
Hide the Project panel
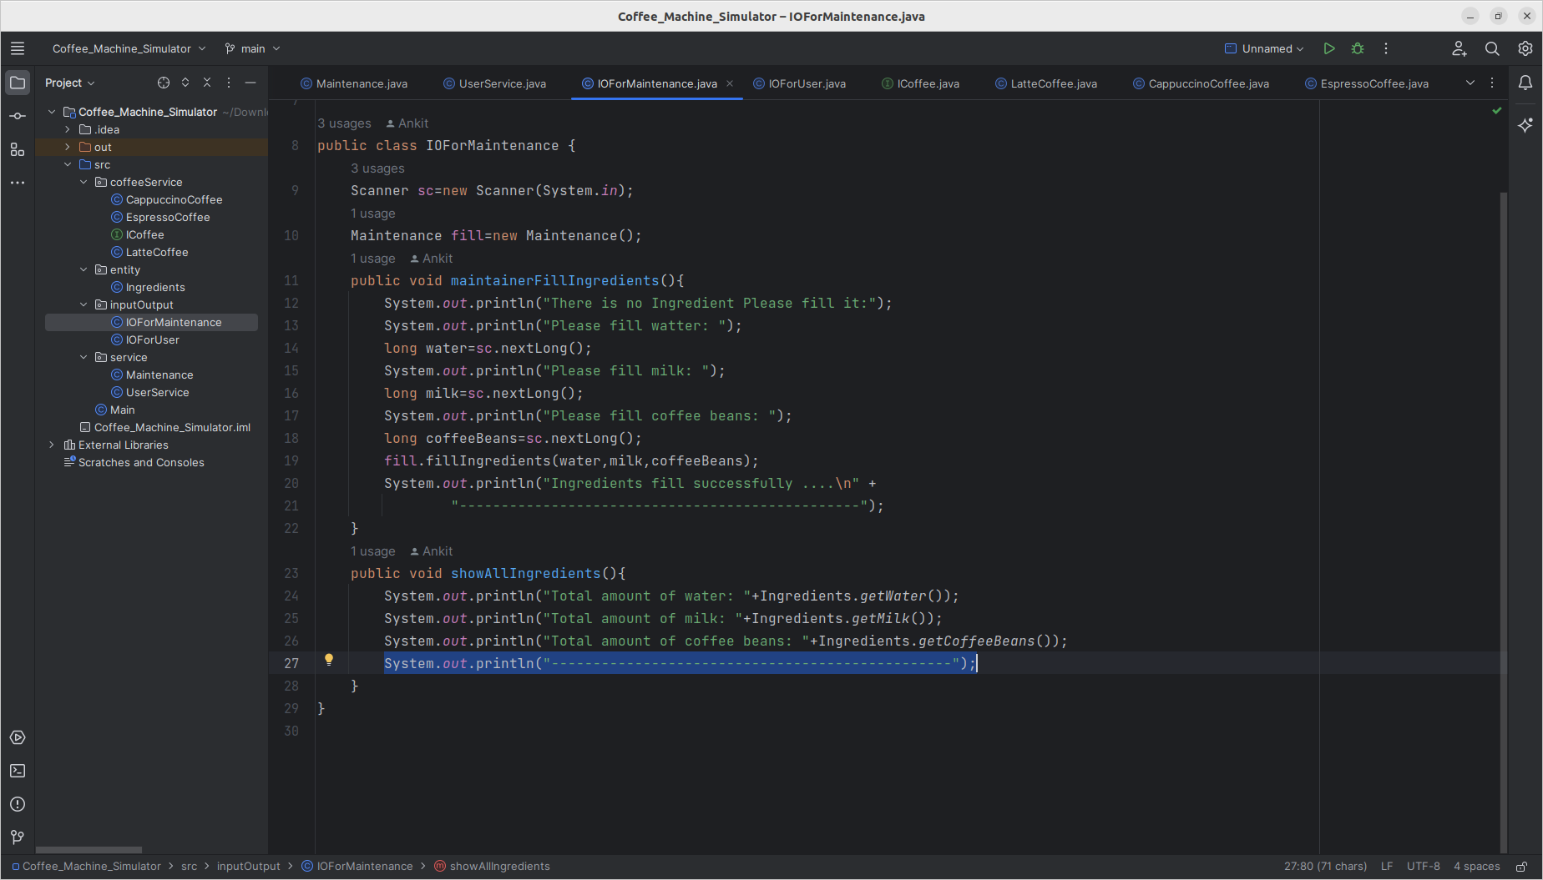(250, 83)
